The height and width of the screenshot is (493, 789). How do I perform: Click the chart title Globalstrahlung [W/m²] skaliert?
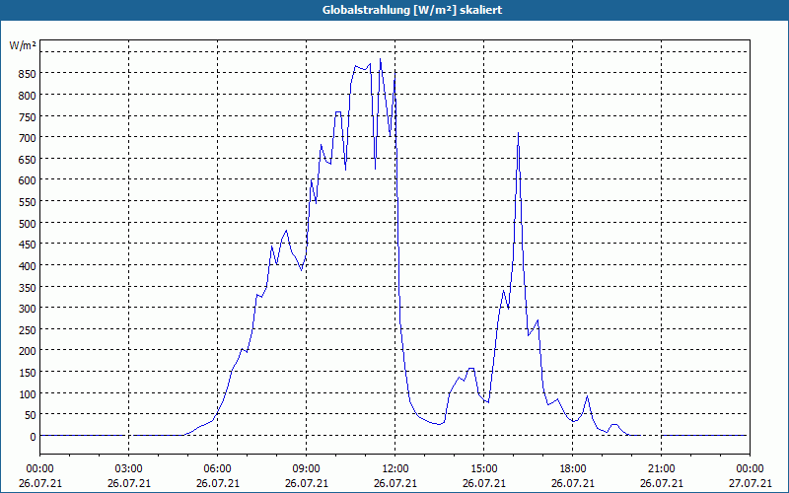click(412, 10)
